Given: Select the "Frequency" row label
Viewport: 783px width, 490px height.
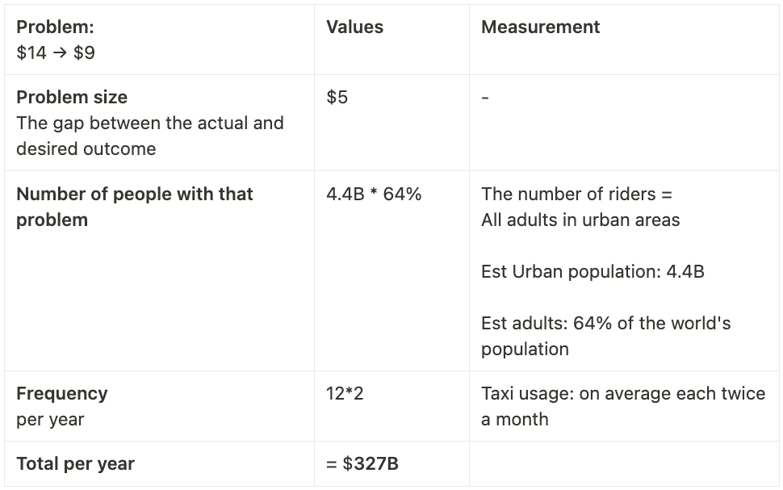Looking at the screenshot, I should coord(61,393).
